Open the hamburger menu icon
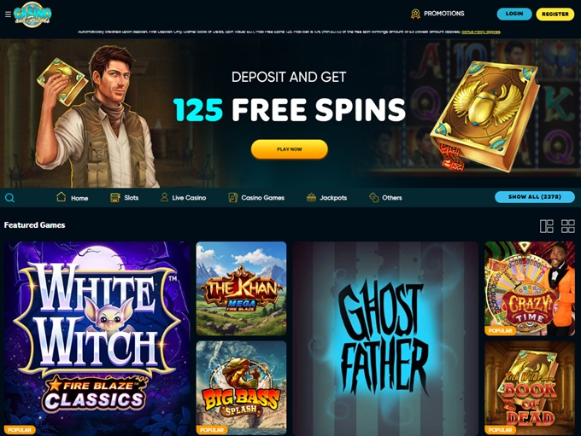This screenshot has width=581, height=436. coord(8,15)
